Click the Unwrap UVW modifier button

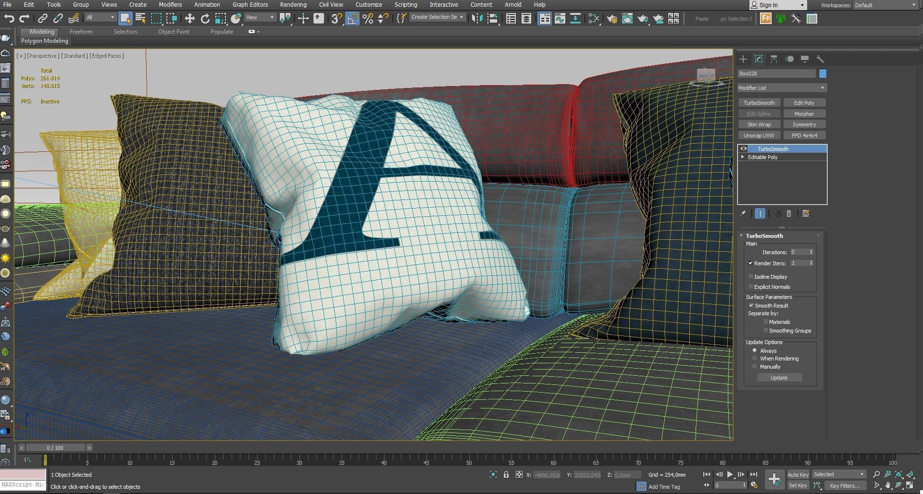click(759, 136)
